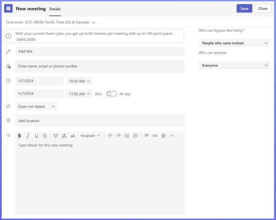
Task: Open font color option
Action: pyautogui.click(x=64, y=136)
